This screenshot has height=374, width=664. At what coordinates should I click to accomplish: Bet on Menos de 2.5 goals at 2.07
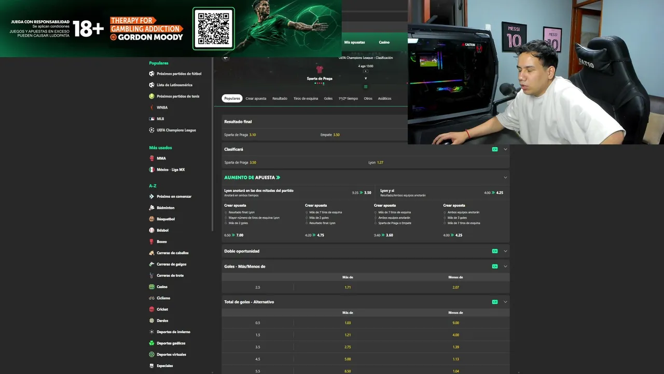(x=455, y=287)
